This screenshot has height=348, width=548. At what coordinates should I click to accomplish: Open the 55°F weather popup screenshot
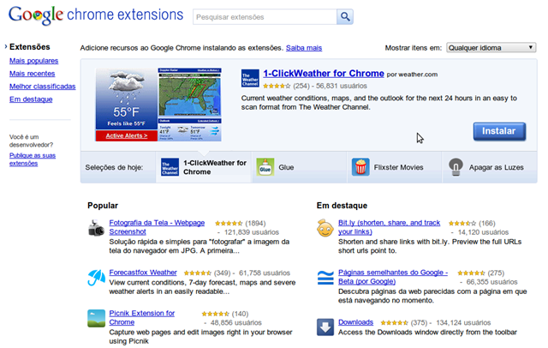(127, 99)
